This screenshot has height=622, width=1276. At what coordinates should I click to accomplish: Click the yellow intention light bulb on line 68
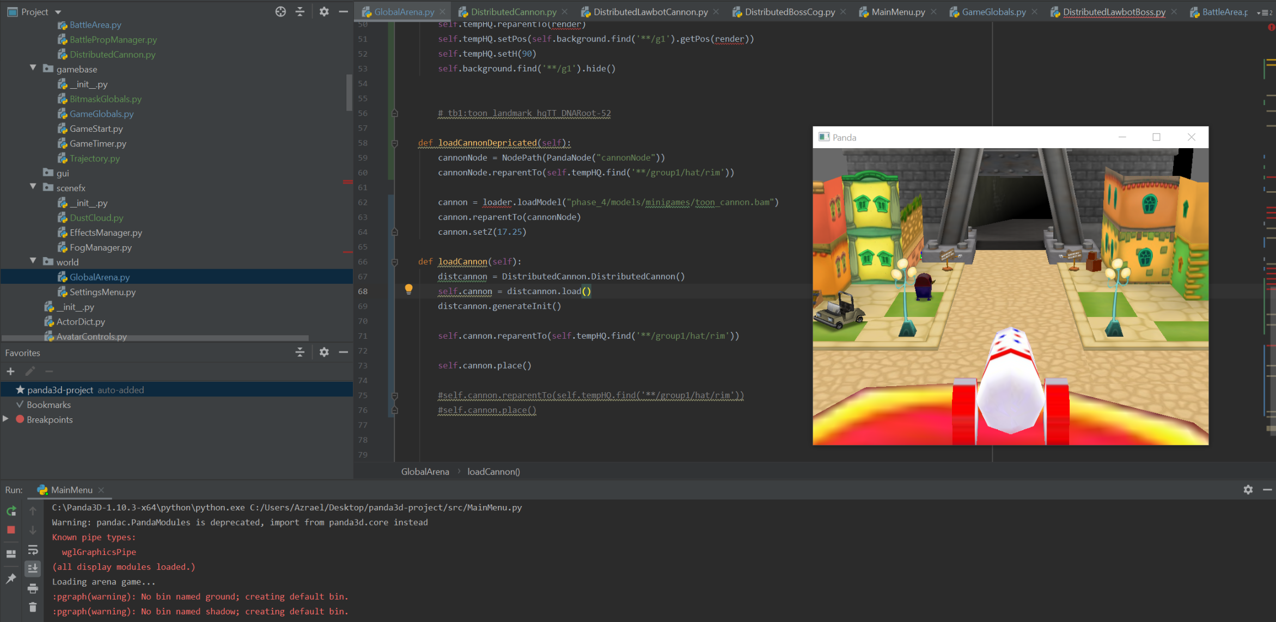408,289
